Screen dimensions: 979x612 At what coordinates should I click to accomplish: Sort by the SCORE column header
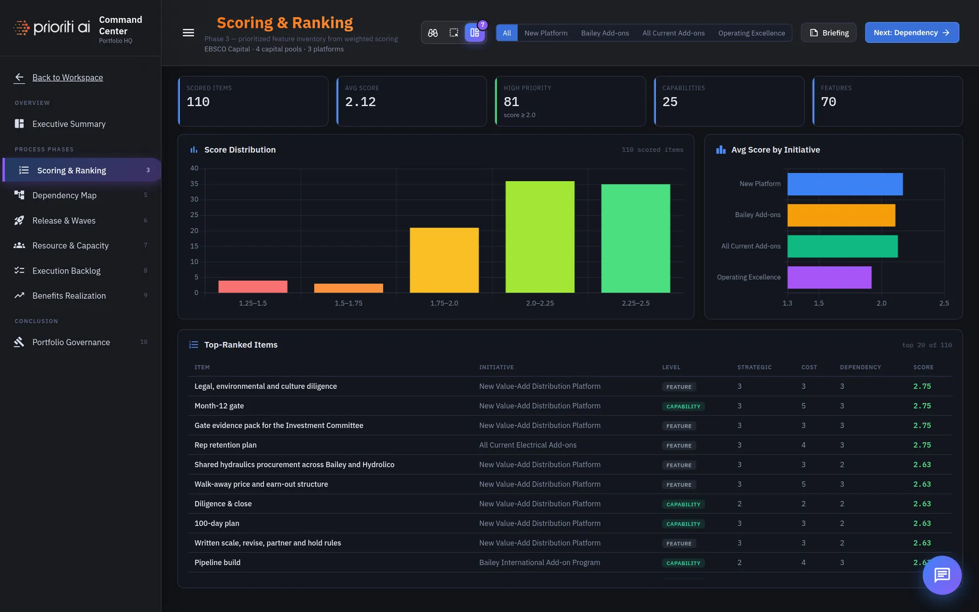(923, 367)
